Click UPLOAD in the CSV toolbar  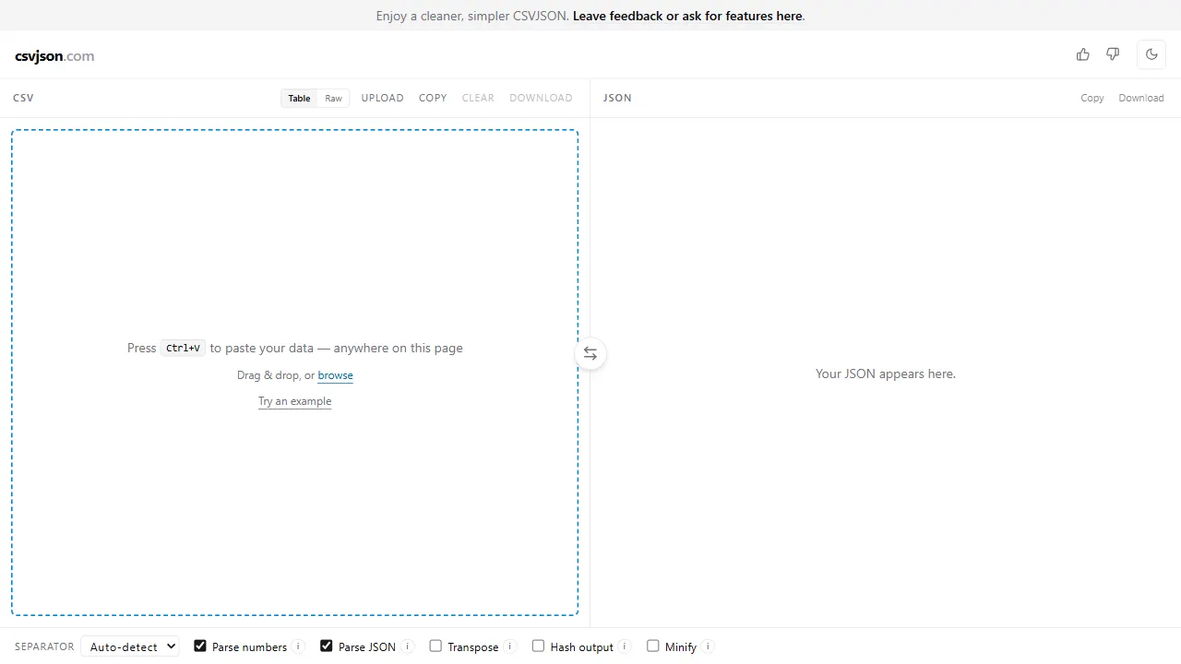(382, 98)
